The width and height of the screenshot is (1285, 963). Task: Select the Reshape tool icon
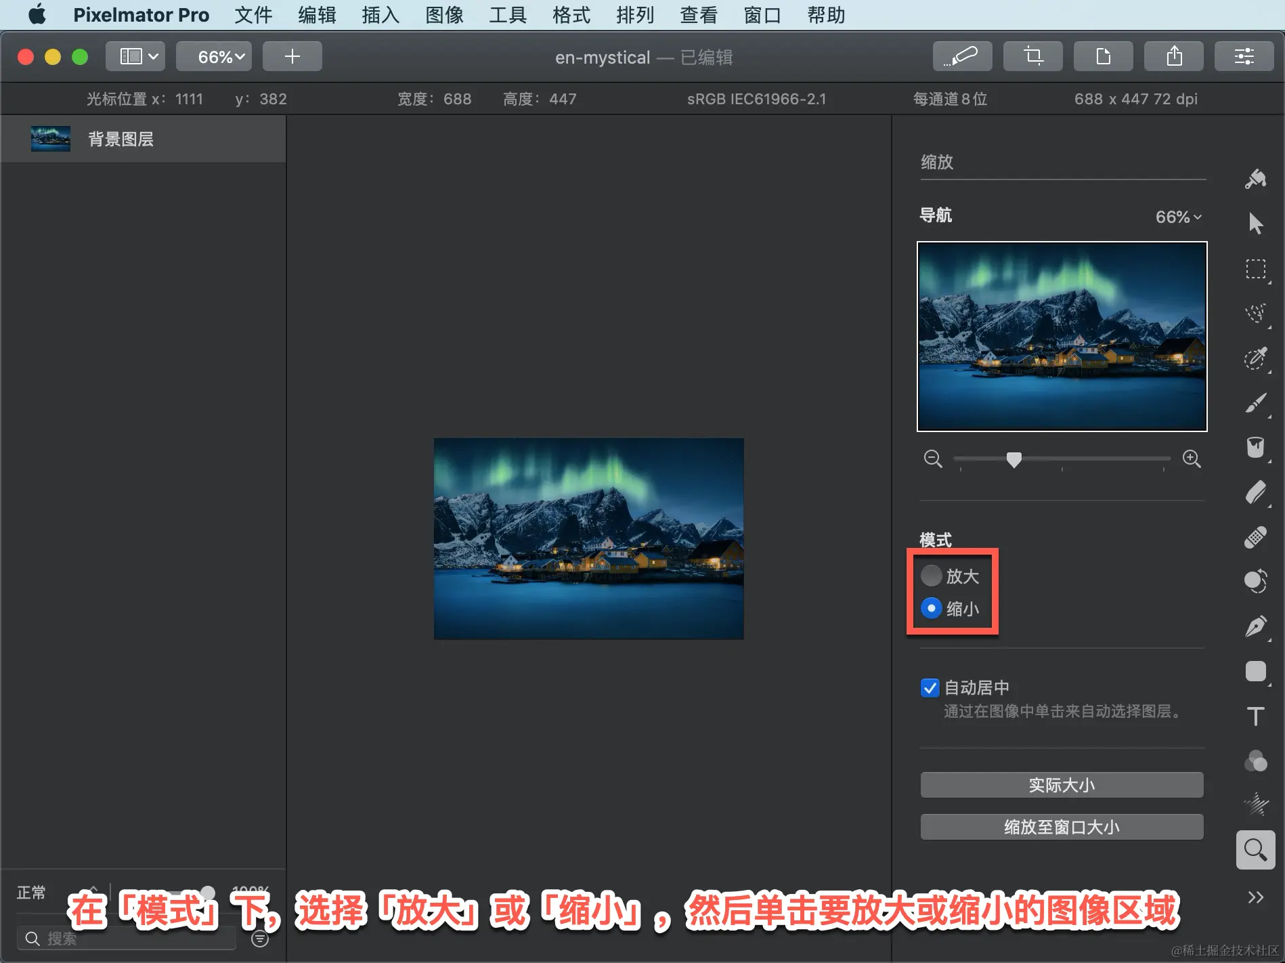click(x=1256, y=581)
